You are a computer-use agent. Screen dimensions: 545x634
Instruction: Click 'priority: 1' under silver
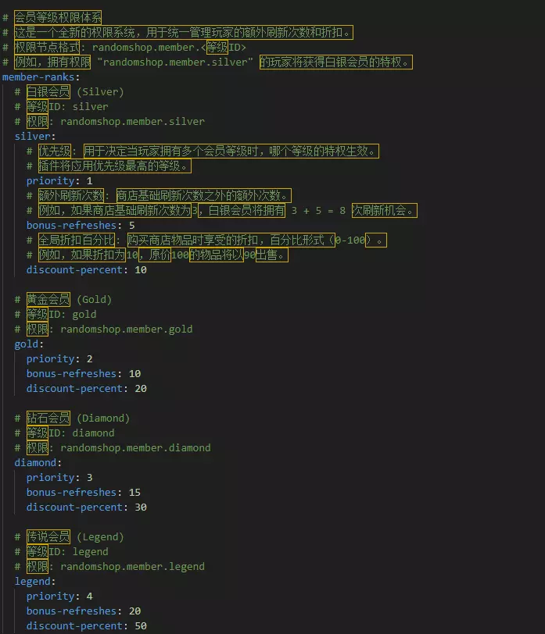pos(59,180)
